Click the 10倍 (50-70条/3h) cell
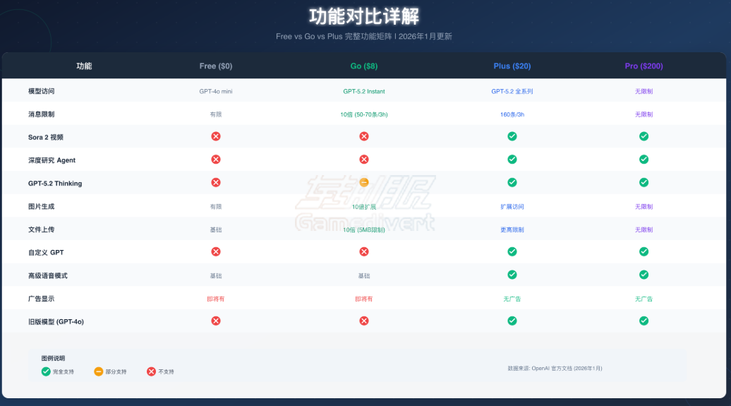The height and width of the screenshot is (406, 731). tap(364, 114)
